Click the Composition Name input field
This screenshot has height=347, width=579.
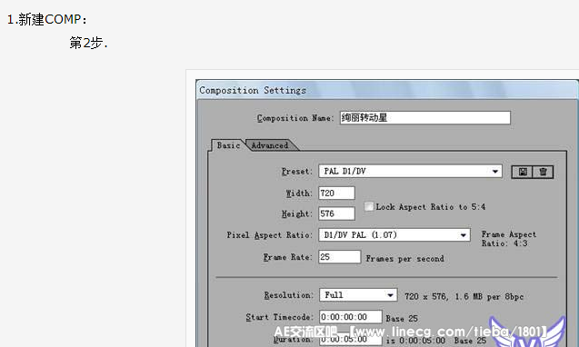[425, 118]
